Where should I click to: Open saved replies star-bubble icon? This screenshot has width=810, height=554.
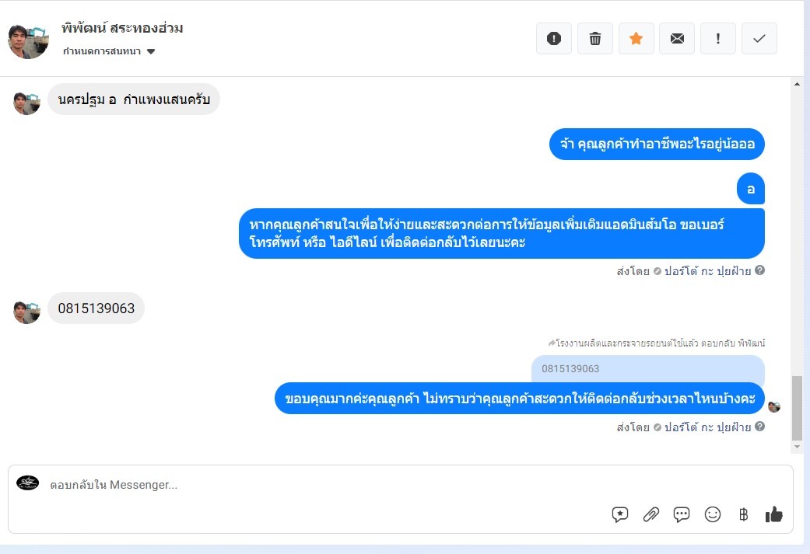[620, 514]
